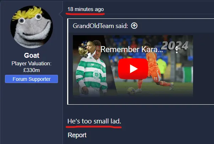
Task: Report this post
Action: coord(77,135)
